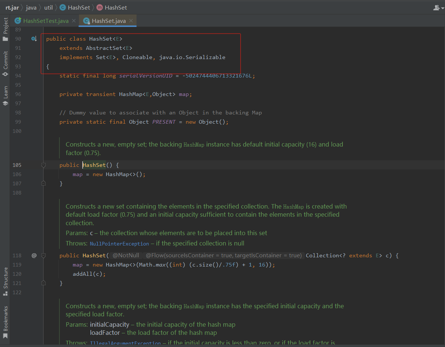
Task: Click the @Flow inlay annotation hint
Action: coord(223,255)
